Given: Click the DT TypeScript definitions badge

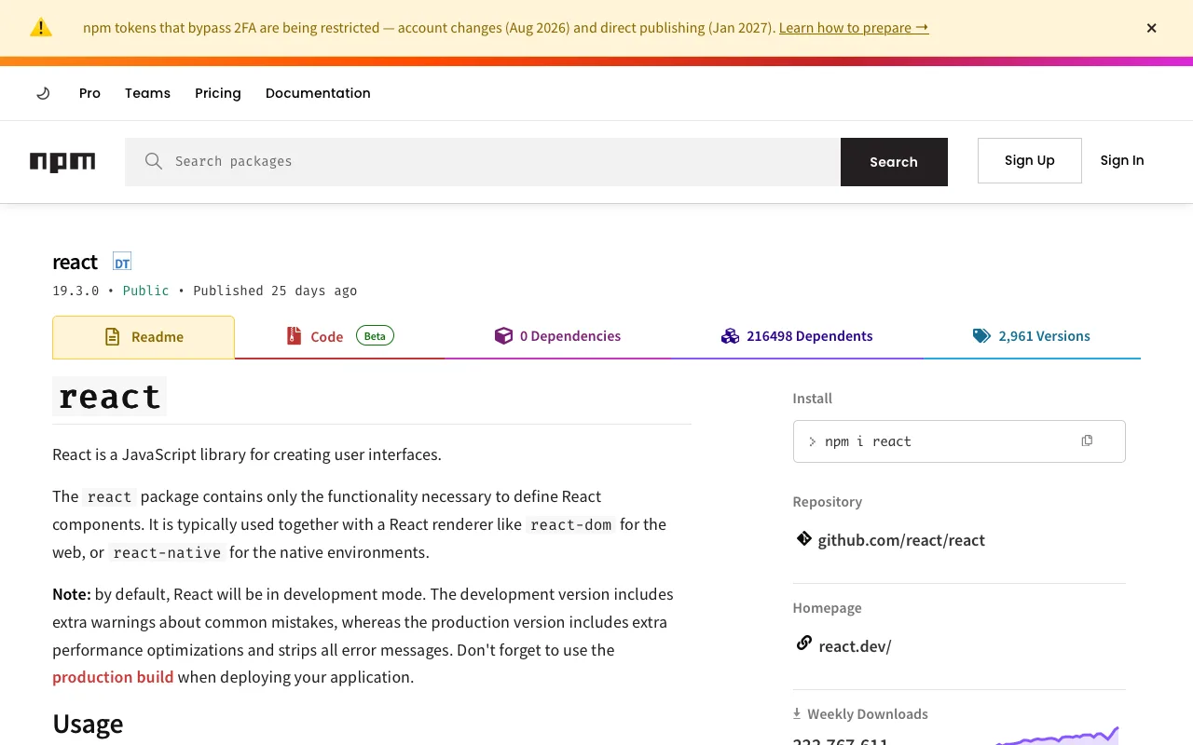Looking at the screenshot, I should (122, 262).
